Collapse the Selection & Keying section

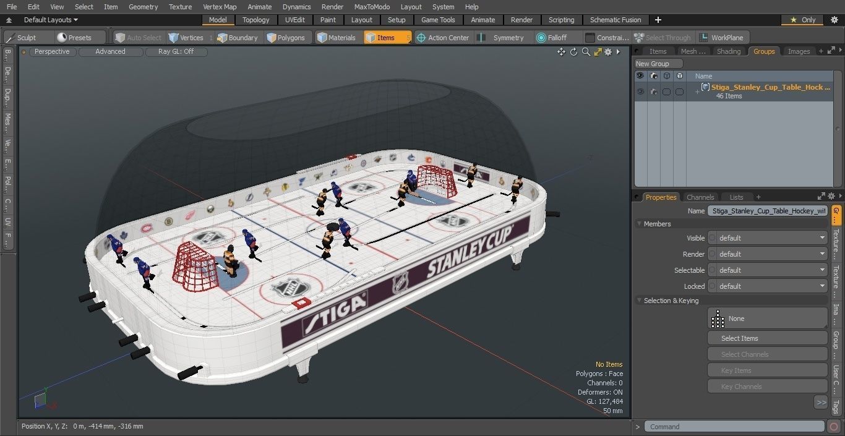(639, 301)
